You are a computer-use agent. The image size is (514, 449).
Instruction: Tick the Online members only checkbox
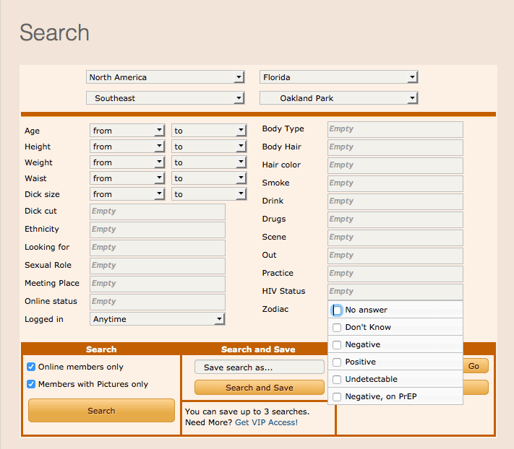coord(31,367)
